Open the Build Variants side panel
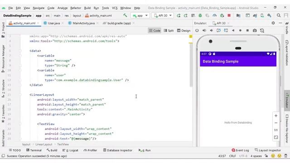 pos(3,138)
